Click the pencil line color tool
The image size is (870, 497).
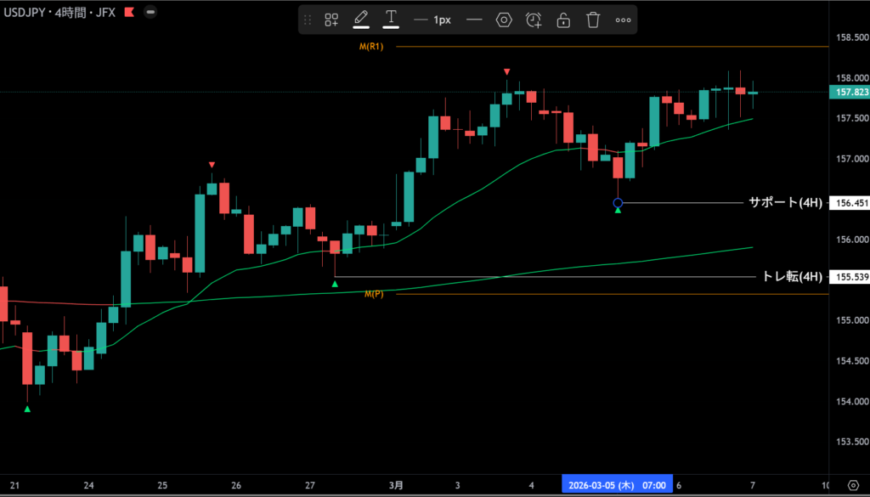coord(360,20)
